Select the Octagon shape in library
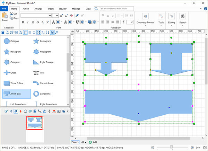208x151 pixels. click(6, 41)
